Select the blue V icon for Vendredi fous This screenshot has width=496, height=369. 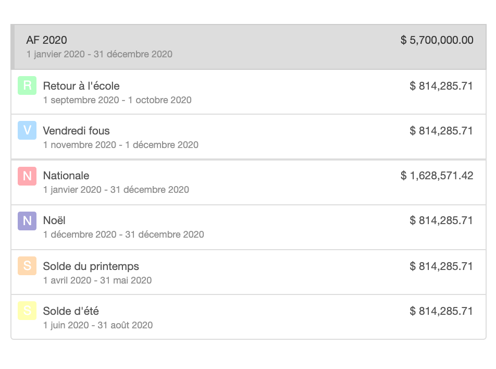pos(27,130)
